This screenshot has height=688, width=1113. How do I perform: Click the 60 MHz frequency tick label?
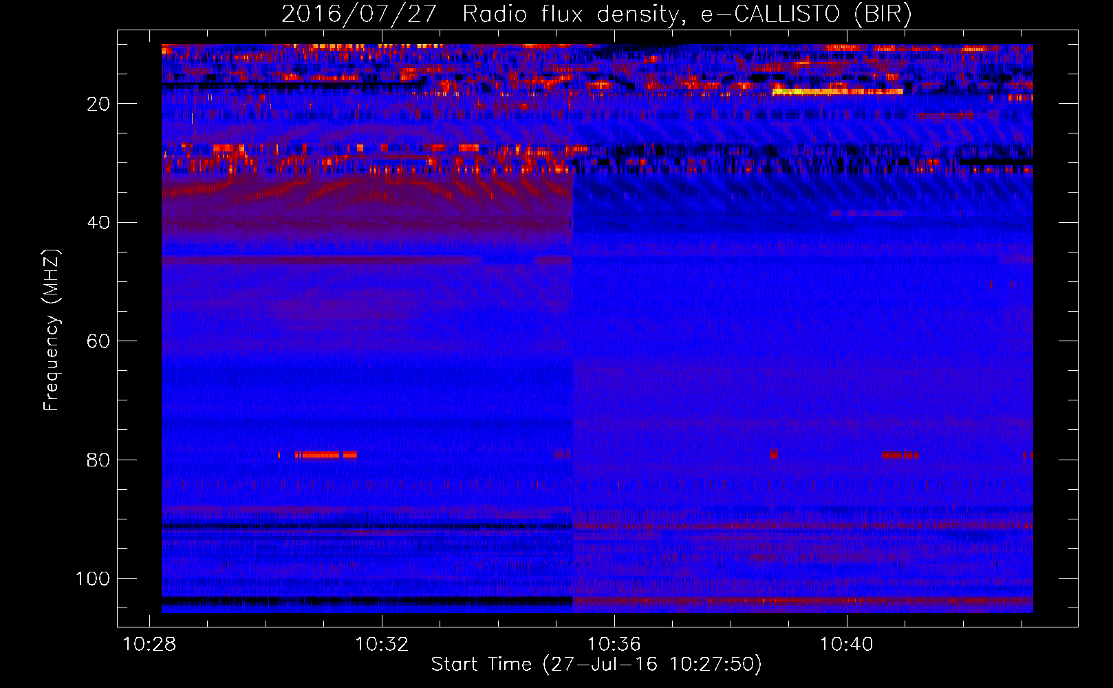[x=98, y=341]
